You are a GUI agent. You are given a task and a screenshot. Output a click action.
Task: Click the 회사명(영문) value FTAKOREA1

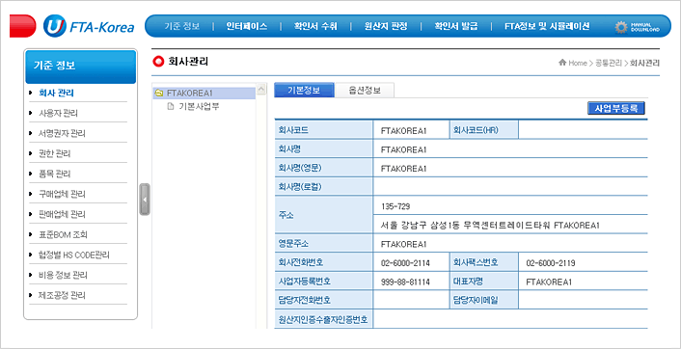pyautogui.click(x=404, y=168)
